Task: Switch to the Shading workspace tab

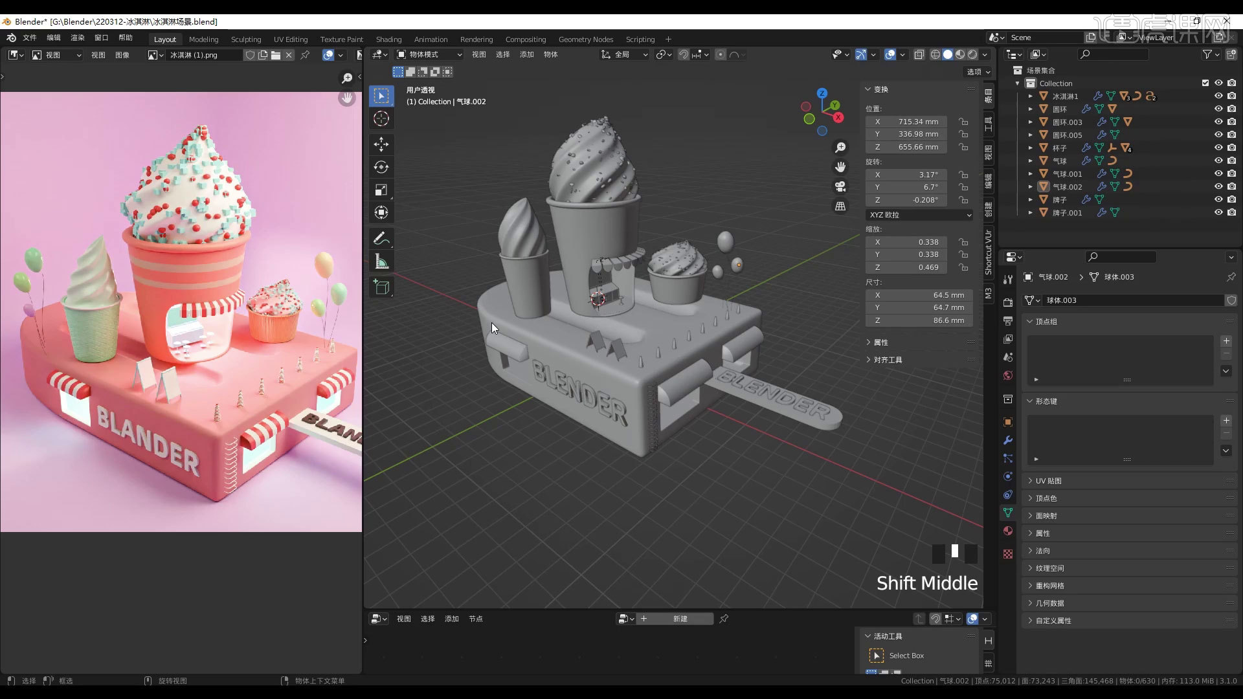Action: point(388,39)
